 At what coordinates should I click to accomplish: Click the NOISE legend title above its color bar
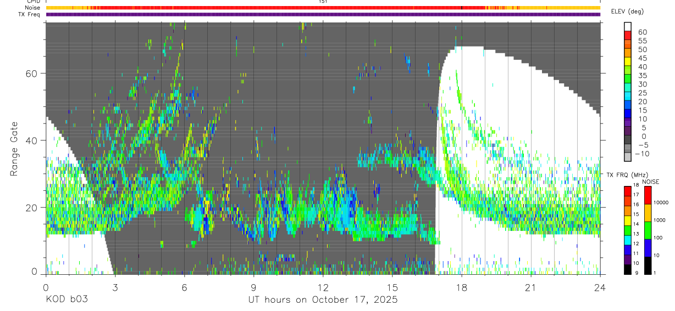pos(650,182)
